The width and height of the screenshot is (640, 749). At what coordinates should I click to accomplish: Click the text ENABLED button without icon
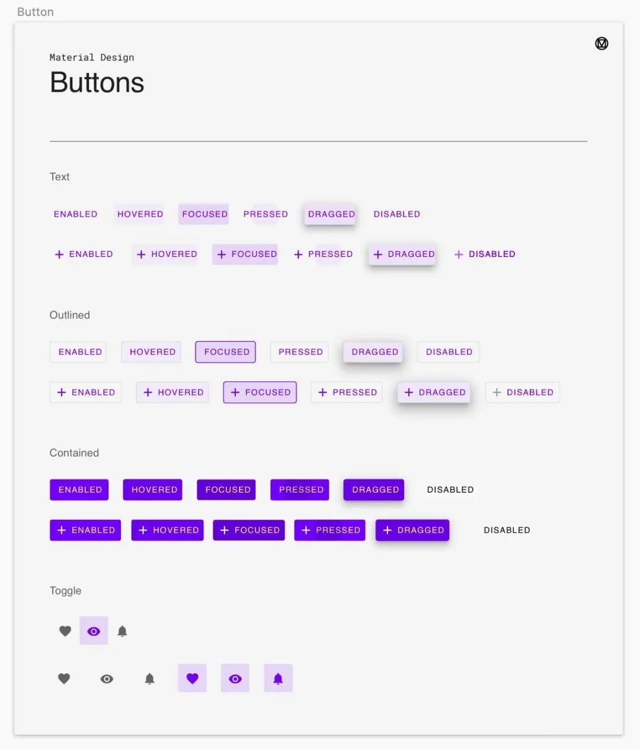75,214
